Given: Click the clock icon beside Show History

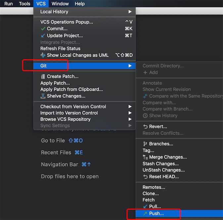Looking at the screenshot, I should pyautogui.click(x=145, y=115).
